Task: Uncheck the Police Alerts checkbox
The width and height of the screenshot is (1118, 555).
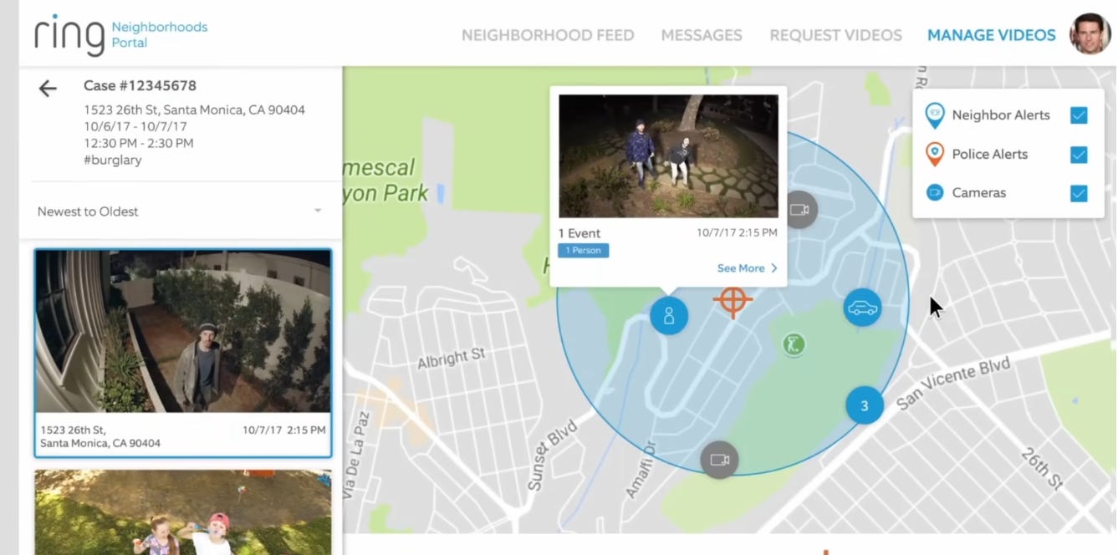Action: pos(1079,155)
